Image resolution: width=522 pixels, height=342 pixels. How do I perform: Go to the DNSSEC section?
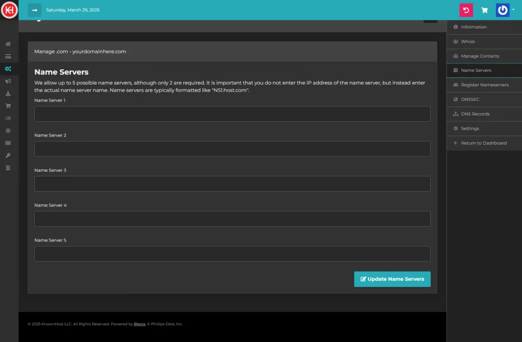click(470, 99)
